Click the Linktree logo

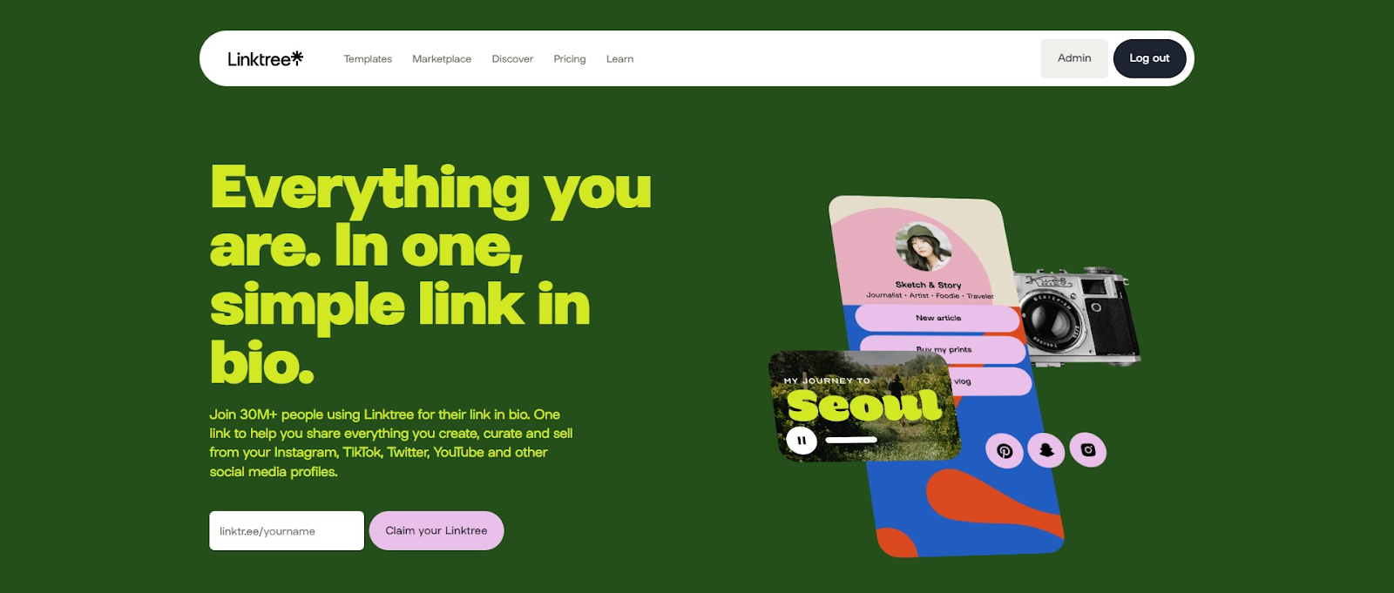[265, 58]
